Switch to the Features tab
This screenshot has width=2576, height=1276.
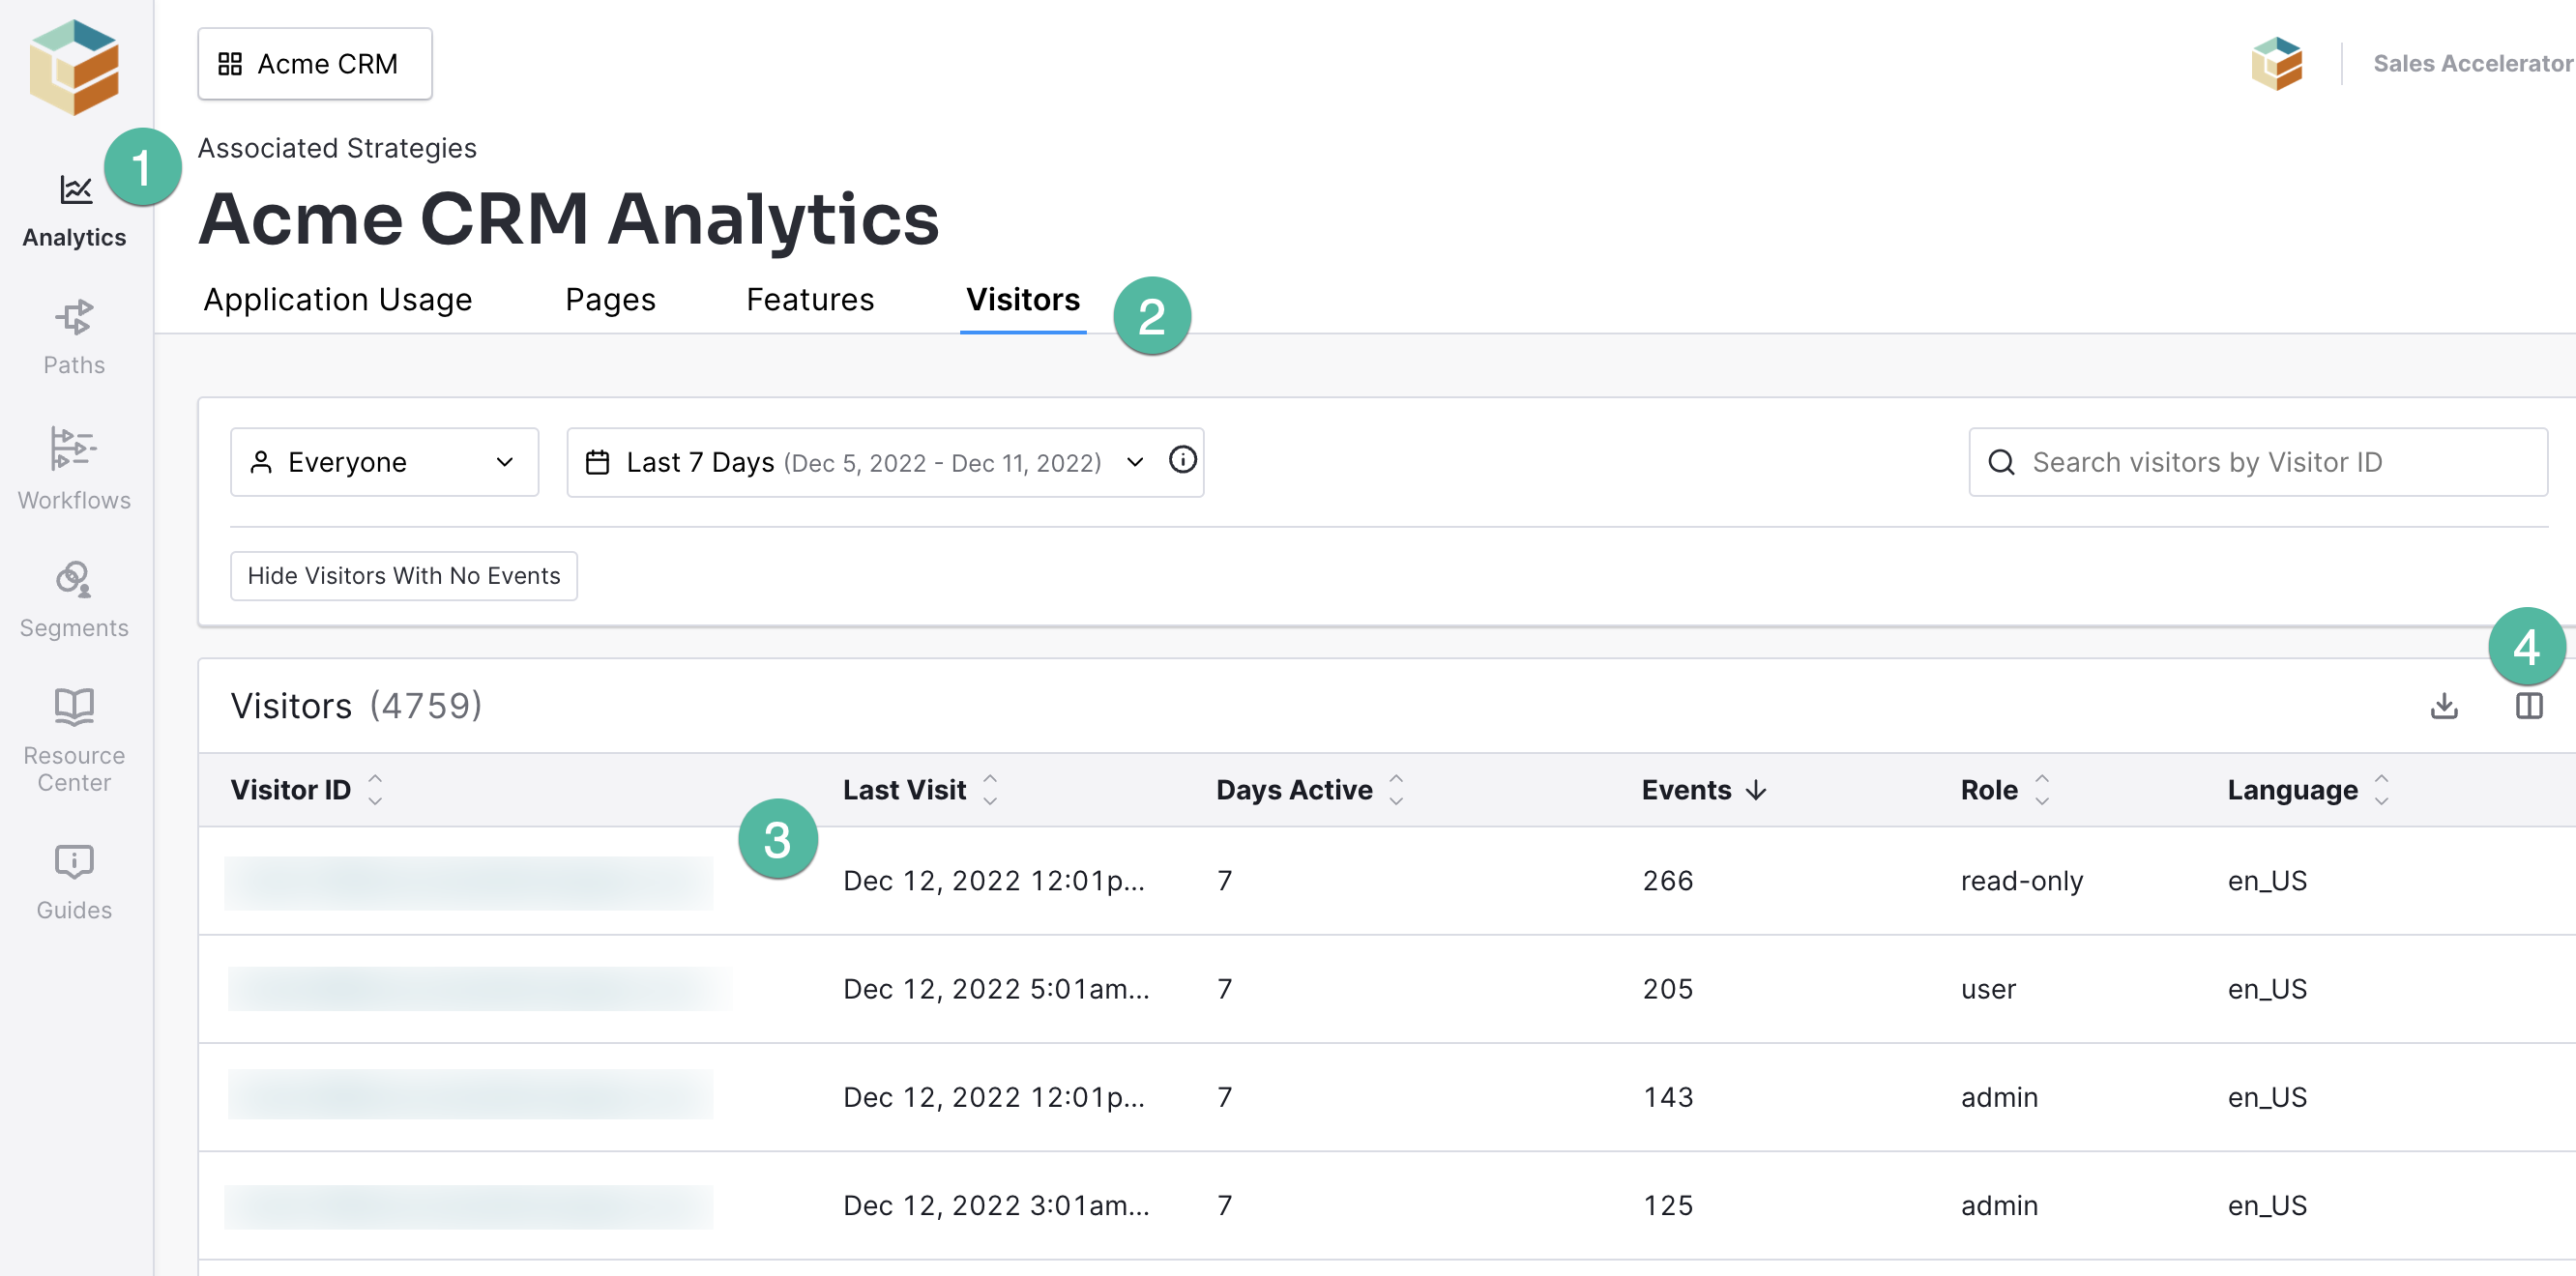[x=810, y=300]
